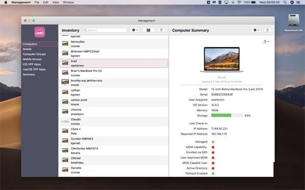This screenshot has width=305, height=190.
Task: Click the Siri icon in menu bar
Action: coord(292,3)
